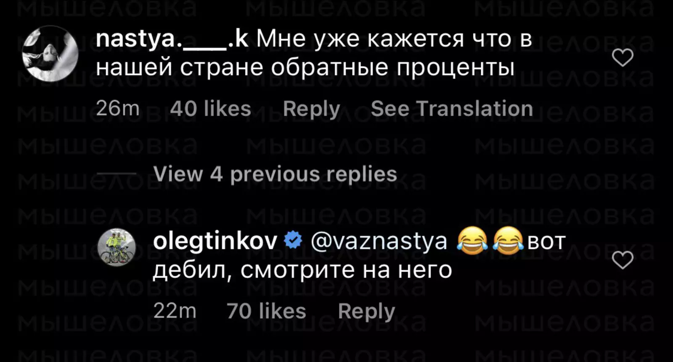Tap the heart on olegtinkov's reply

[623, 260]
